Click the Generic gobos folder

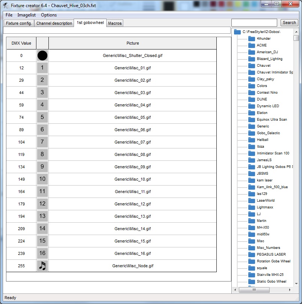[263, 126]
